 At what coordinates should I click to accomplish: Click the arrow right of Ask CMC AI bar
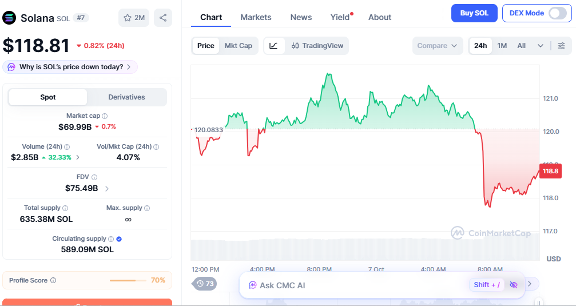coord(529,284)
